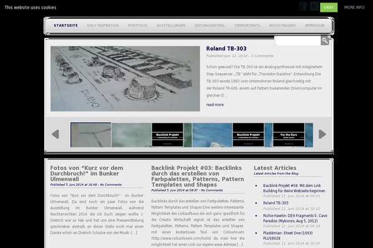Click the Roland TB-303 sketch image
This screenshot has height=248, width=373.
pos(125,79)
